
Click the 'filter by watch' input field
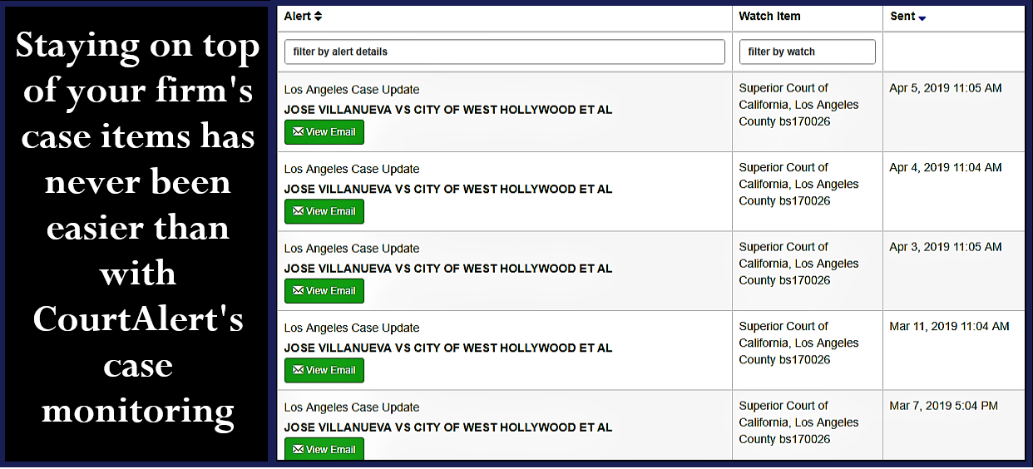(807, 52)
